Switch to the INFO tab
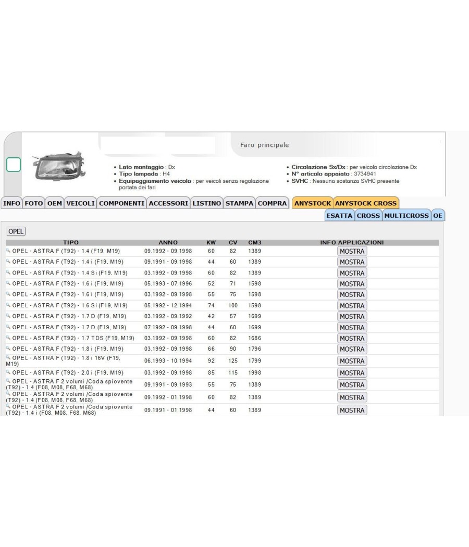This screenshot has width=469, height=547. (11, 203)
